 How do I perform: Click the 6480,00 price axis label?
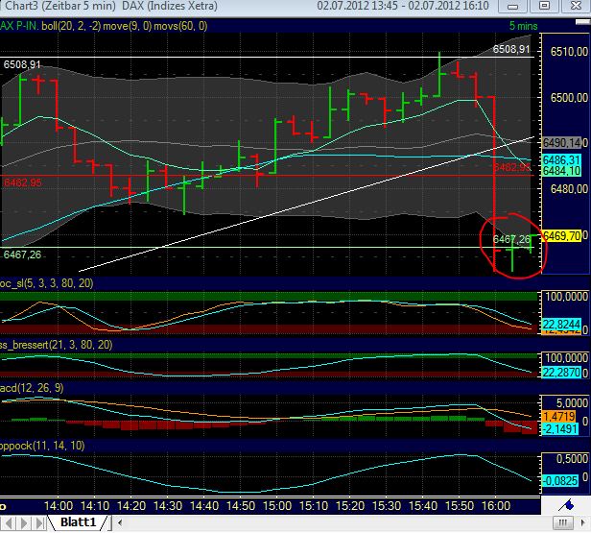(569, 188)
